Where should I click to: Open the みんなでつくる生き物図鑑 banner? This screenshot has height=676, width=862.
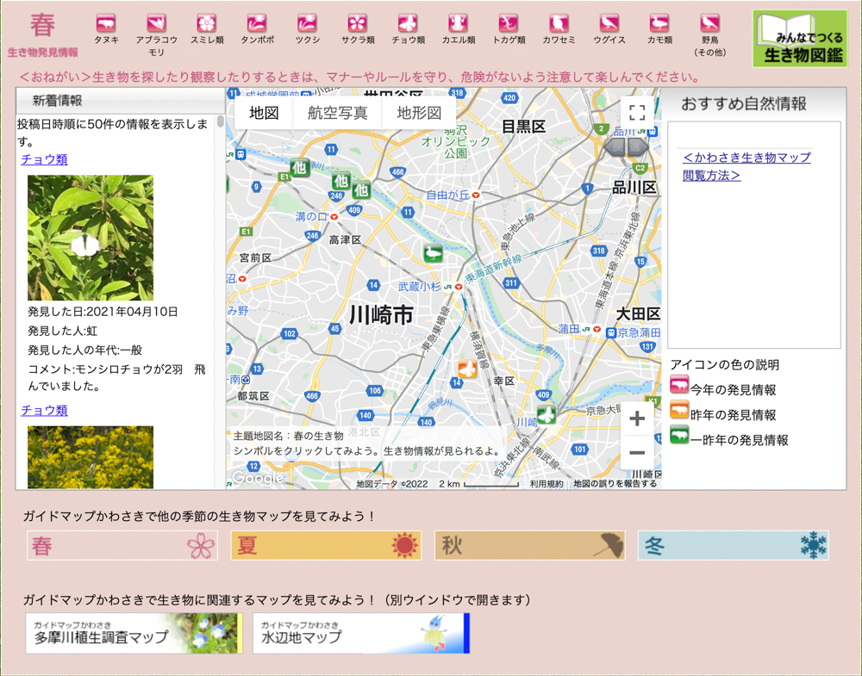click(800, 39)
